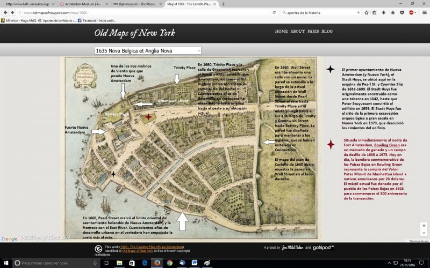Click the red star marker on map

[148, 117]
